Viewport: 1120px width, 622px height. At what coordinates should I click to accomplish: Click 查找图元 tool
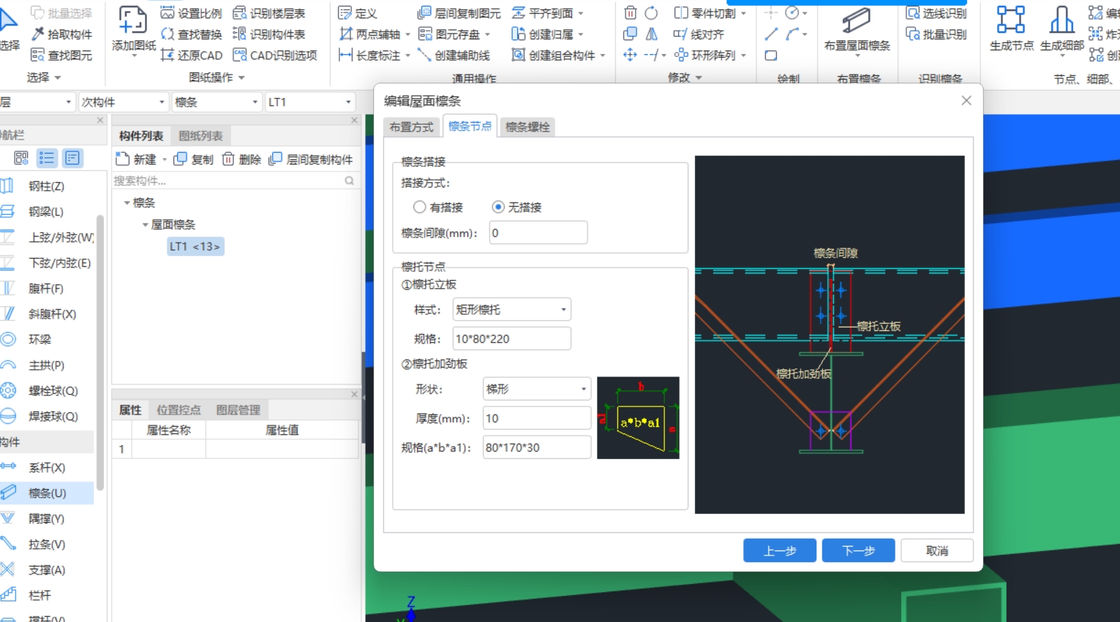pyautogui.click(x=61, y=56)
